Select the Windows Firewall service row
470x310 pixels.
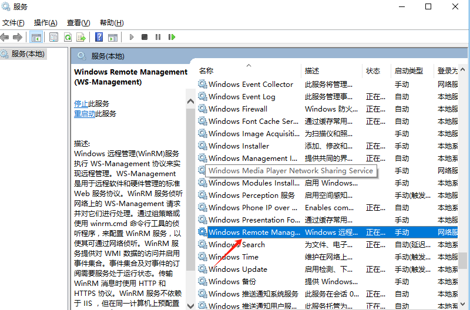(x=327, y=109)
